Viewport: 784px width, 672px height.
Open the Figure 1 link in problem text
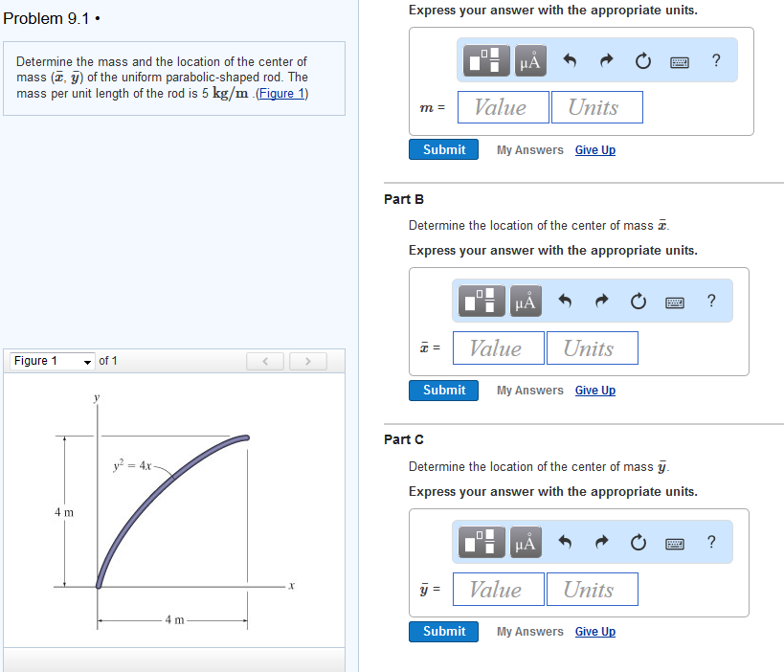(x=281, y=94)
